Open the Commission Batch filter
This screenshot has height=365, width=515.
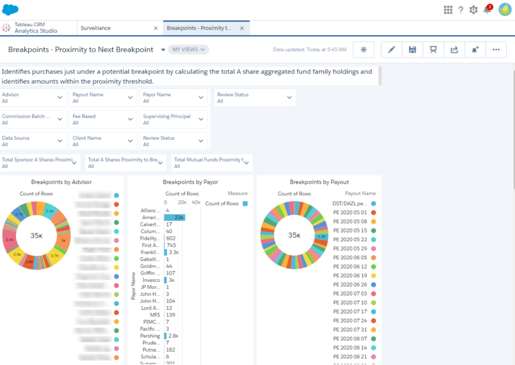pos(33,119)
